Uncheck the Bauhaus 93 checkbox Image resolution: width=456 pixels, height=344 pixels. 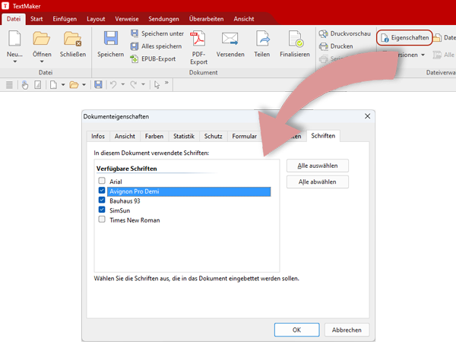point(102,200)
